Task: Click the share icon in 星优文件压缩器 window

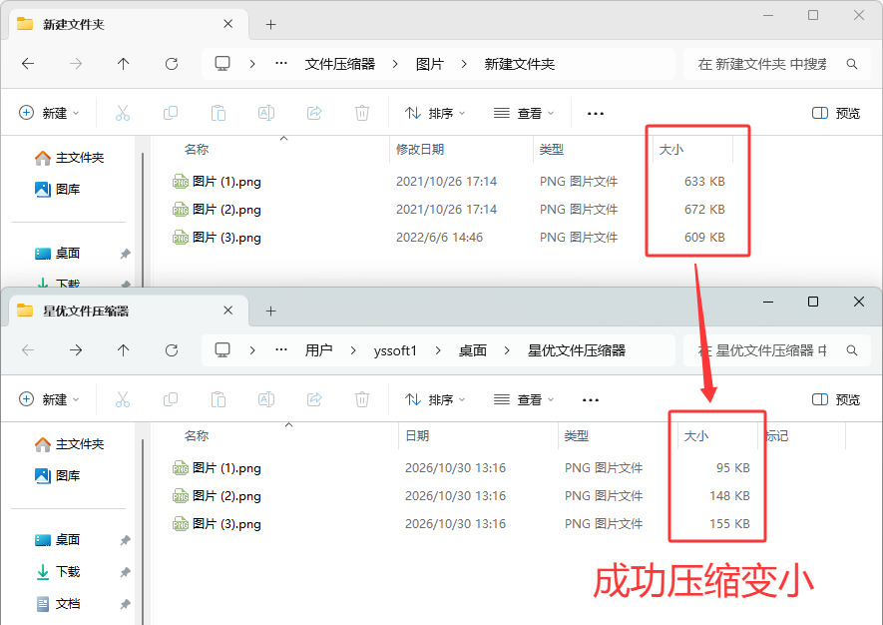Action: 314,399
